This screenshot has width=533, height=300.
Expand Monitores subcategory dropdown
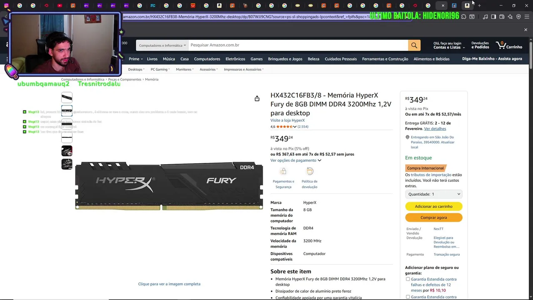185,70
